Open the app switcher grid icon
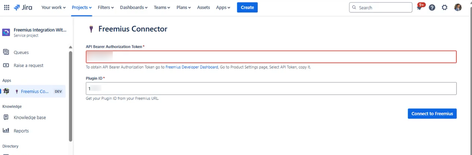The width and height of the screenshot is (472, 155). coord(7,7)
